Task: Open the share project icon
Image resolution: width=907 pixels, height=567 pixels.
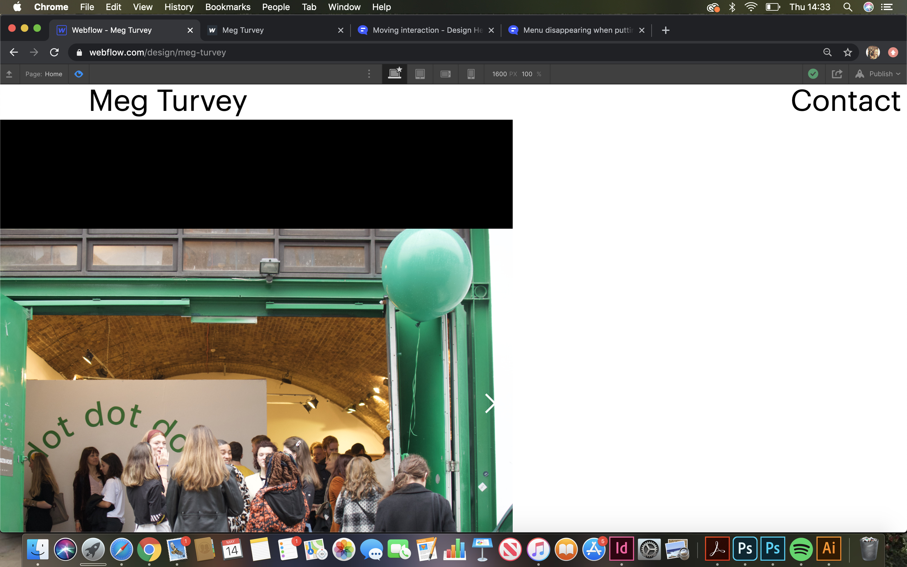Action: [x=837, y=74]
